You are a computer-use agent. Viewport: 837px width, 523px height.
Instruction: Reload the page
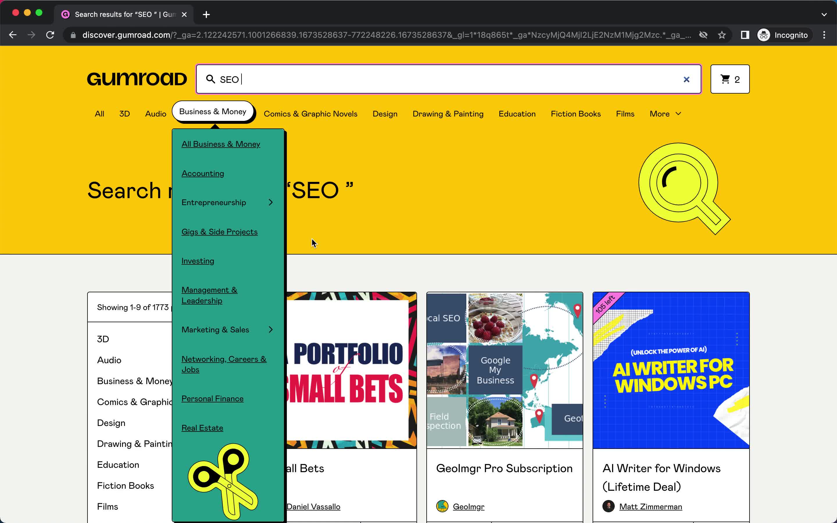point(50,35)
